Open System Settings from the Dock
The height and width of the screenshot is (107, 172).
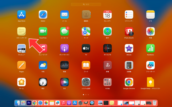(x=80, y=103)
